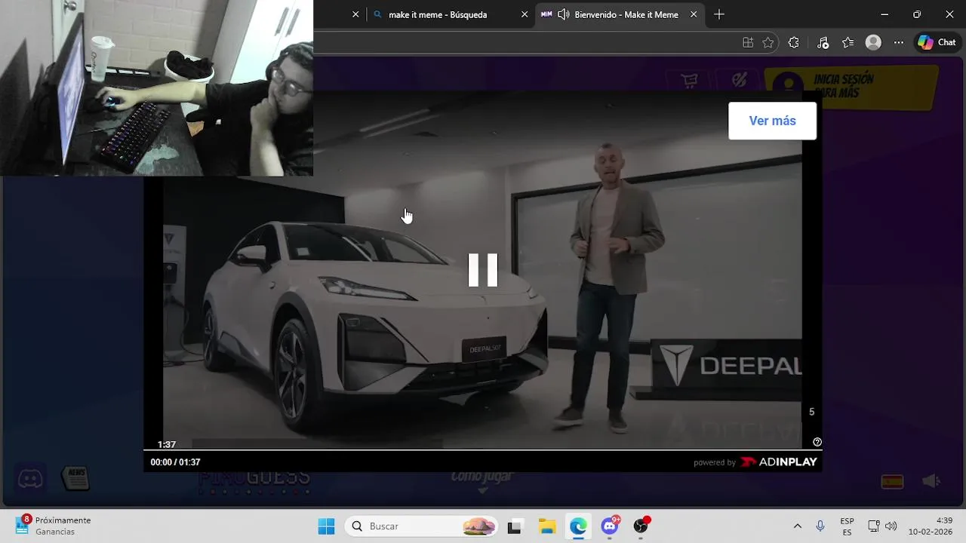Open the browser profile avatar
This screenshot has height=543, width=966.
pyautogui.click(x=873, y=43)
